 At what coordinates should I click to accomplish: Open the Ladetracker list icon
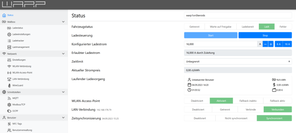9,41
